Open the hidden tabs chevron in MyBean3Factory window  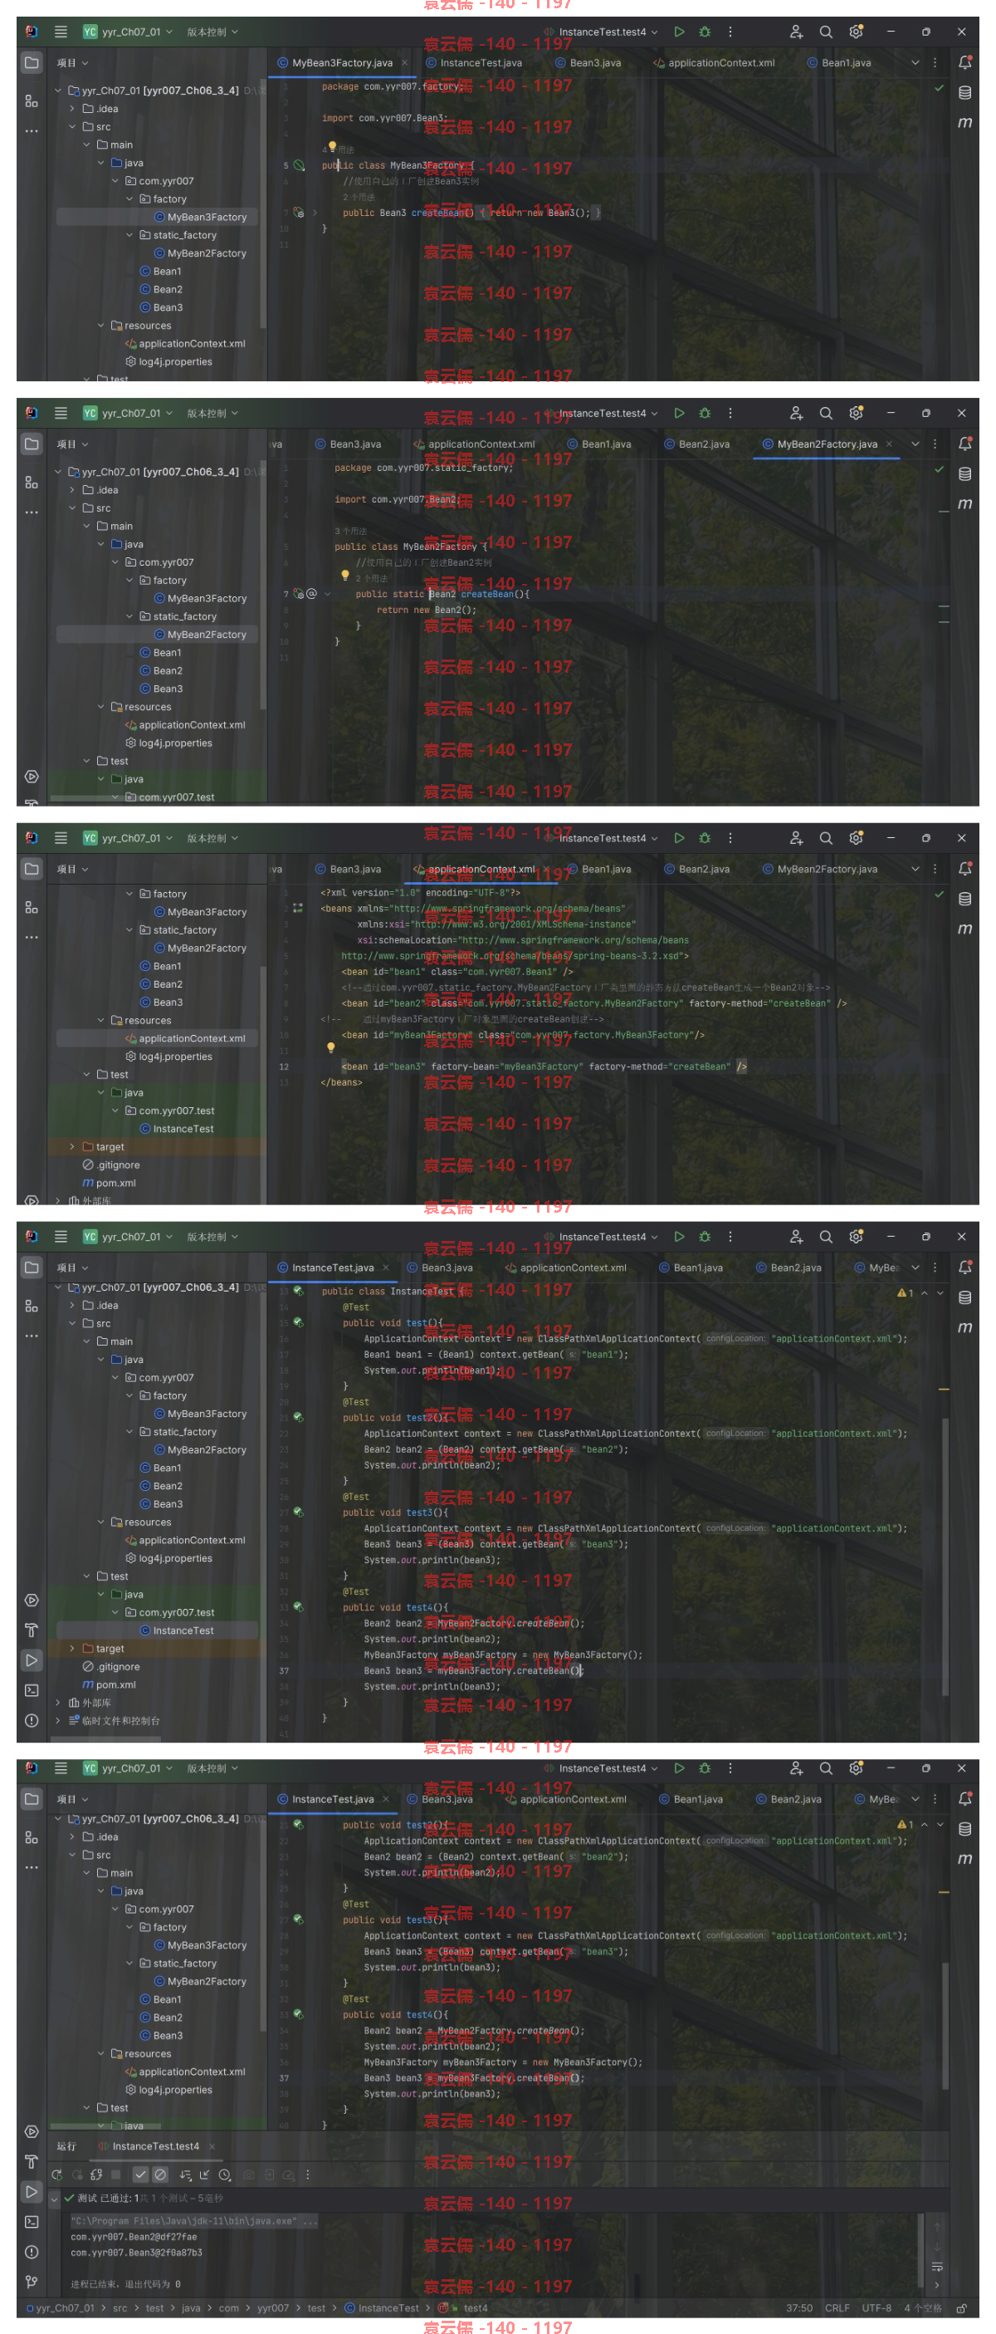915,62
